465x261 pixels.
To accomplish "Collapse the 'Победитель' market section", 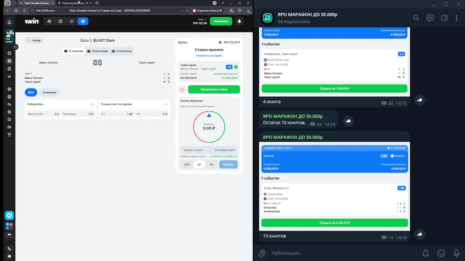I will (92, 104).
